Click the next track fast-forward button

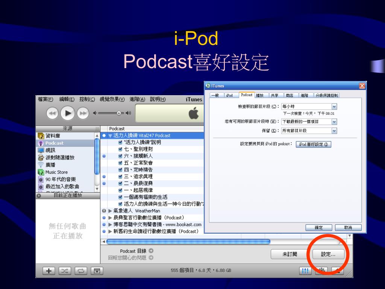coord(83,113)
